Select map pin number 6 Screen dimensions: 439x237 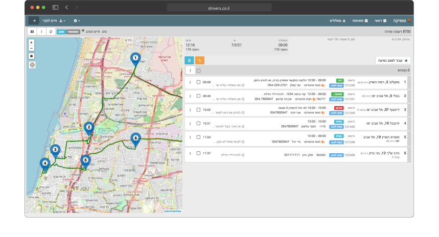tap(135, 139)
